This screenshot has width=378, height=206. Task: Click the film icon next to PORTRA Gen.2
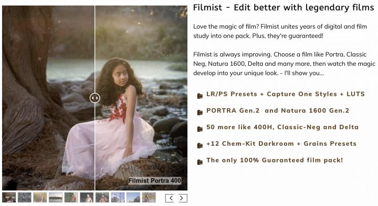pos(200,112)
